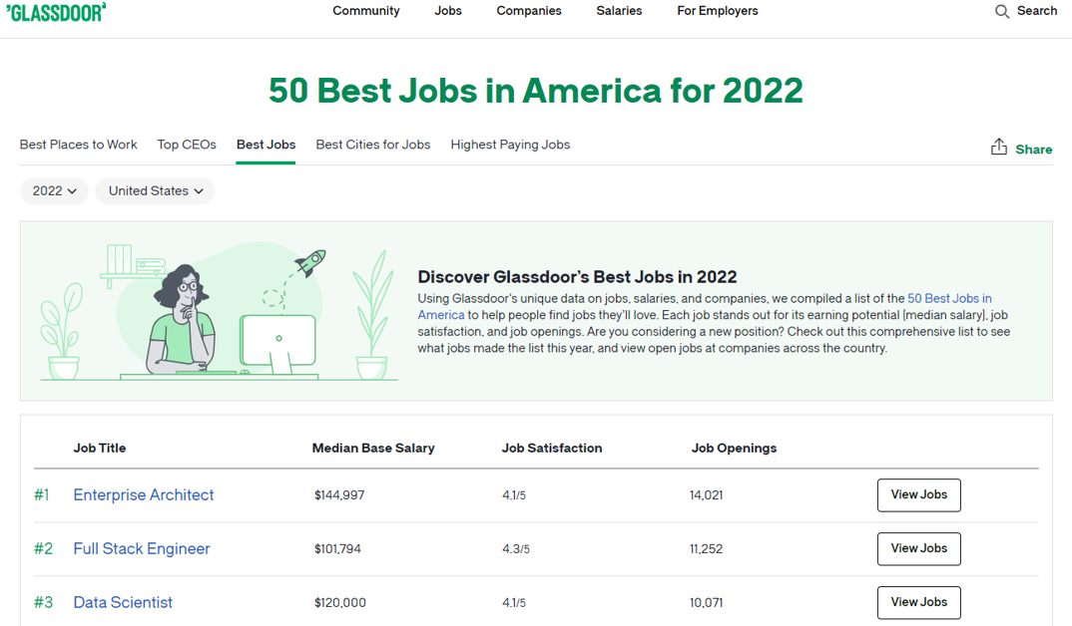Open the Enterprise Architect job title link
The image size is (1072, 626).
click(x=144, y=494)
